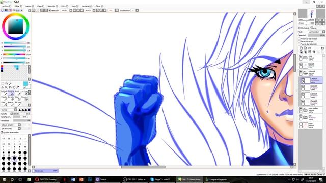The image size is (326, 183).
Task: Choose the Acuarela watercolor brush
Action: tap(24, 93)
